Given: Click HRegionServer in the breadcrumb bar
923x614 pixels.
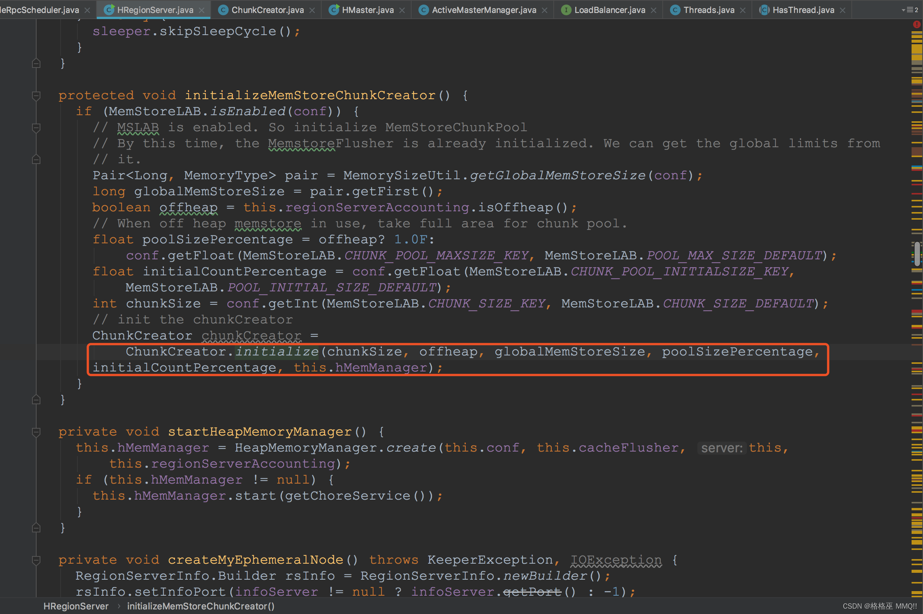Looking at the screenshot, I should pos(76,606).
